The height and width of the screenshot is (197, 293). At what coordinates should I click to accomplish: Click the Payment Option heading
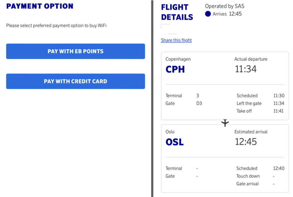40,6
